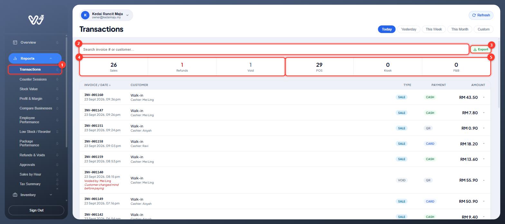Open the Profit & Margin report

(31, 99)
